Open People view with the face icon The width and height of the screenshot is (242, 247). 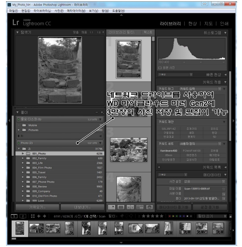[x=149, y=207]
